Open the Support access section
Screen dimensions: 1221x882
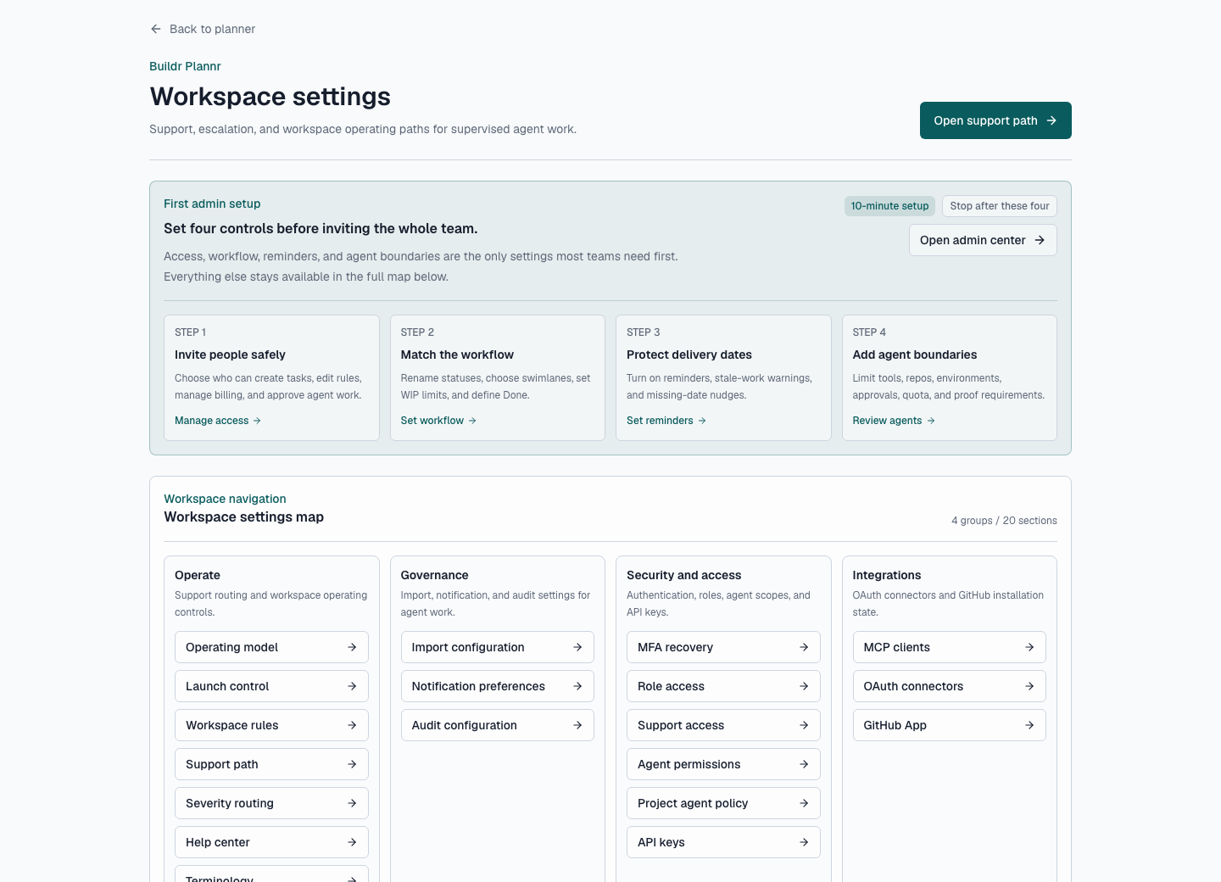[x=723, y=725]
